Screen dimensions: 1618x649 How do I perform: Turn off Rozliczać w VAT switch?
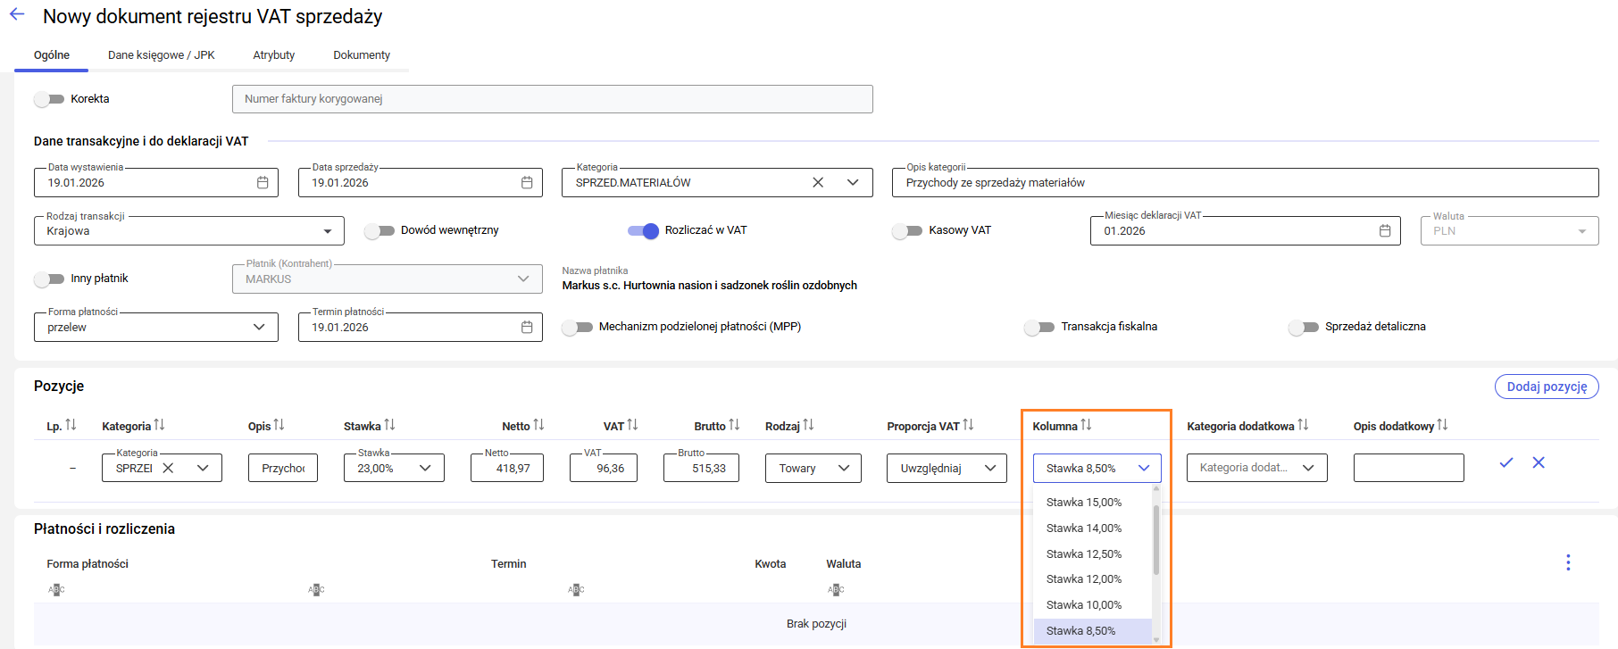[643, 230]
